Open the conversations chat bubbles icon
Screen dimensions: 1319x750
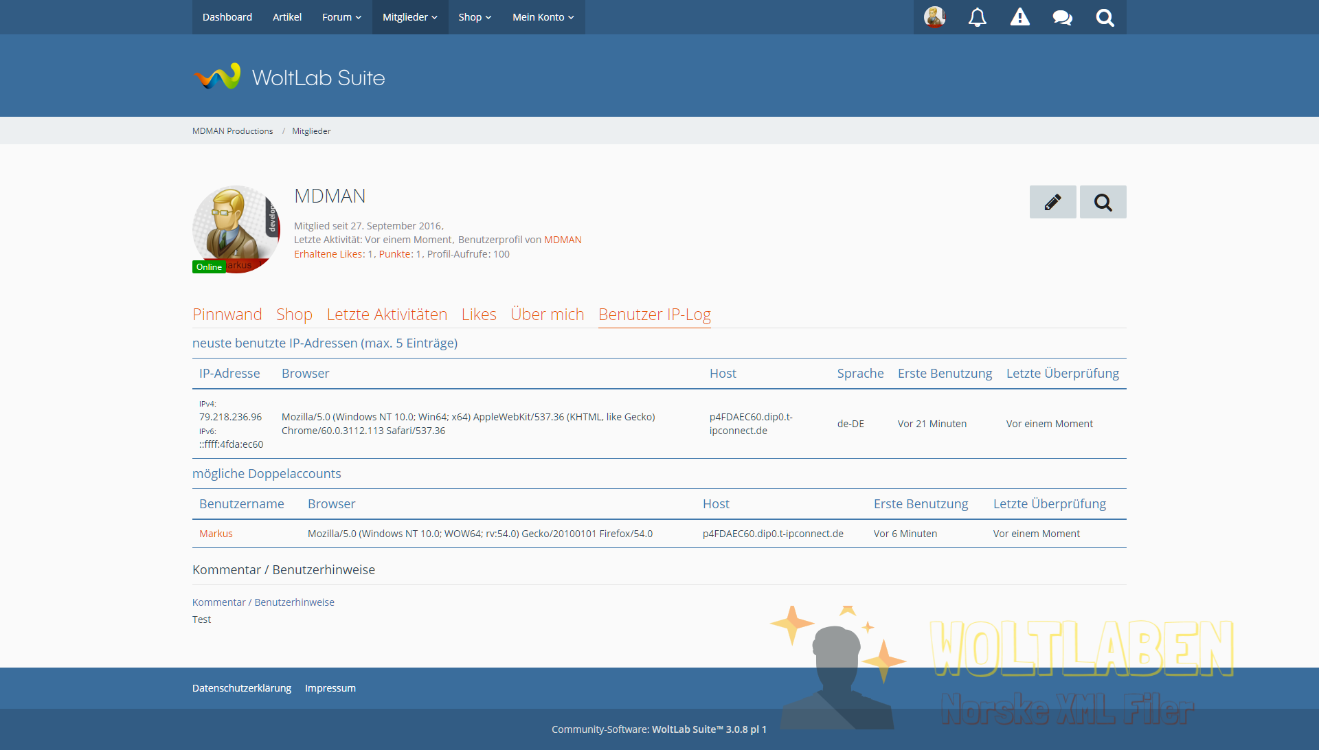(1062, 17)
